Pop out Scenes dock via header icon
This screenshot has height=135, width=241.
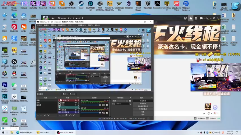(x=56, y=98)
